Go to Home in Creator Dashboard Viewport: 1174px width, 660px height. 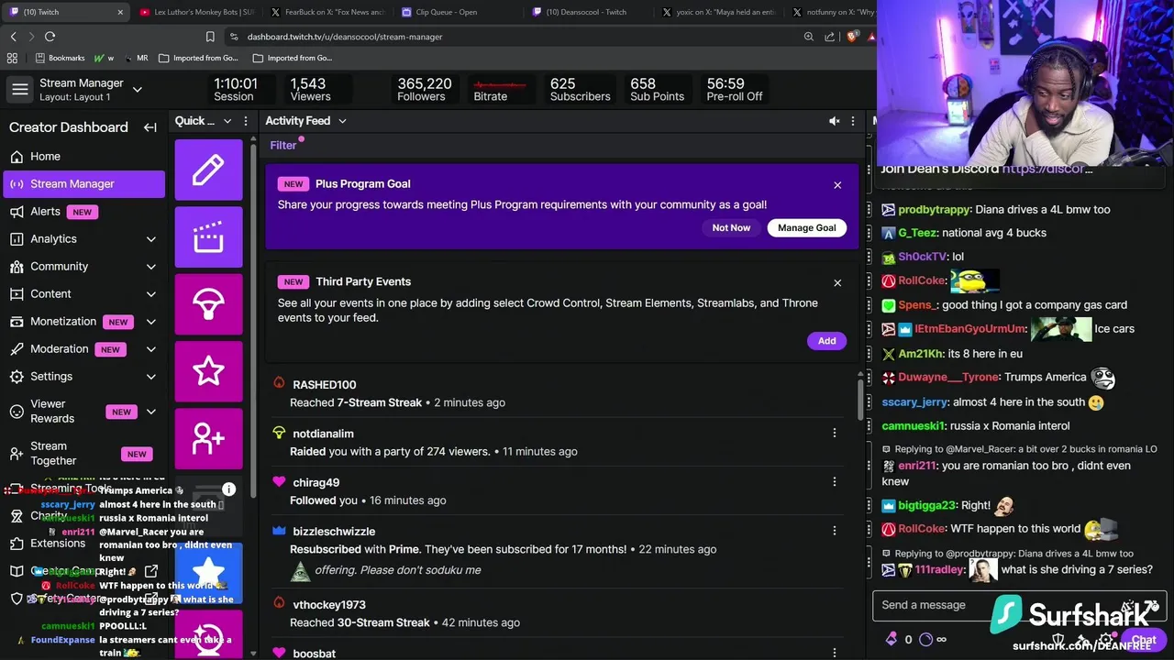tap(84, 157)
